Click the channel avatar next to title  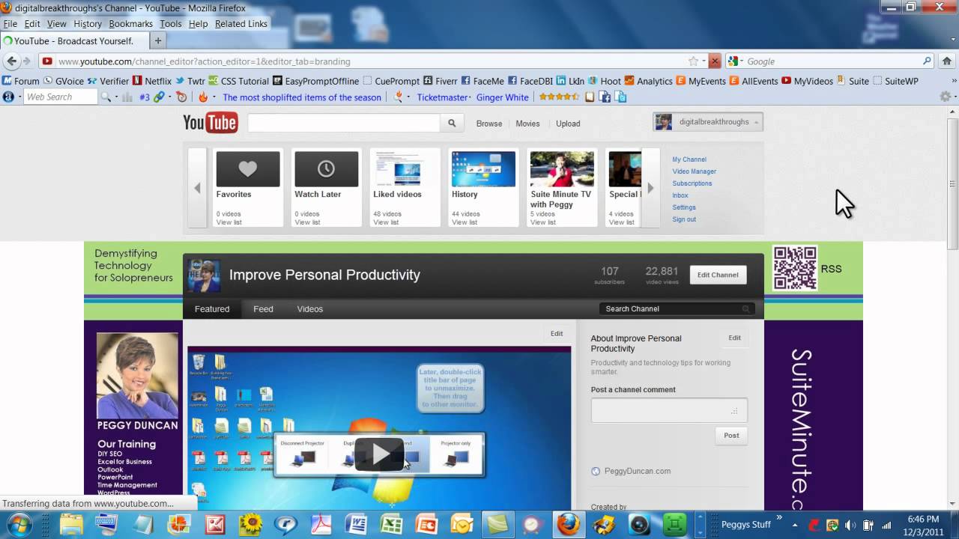(x=204, y=275)
